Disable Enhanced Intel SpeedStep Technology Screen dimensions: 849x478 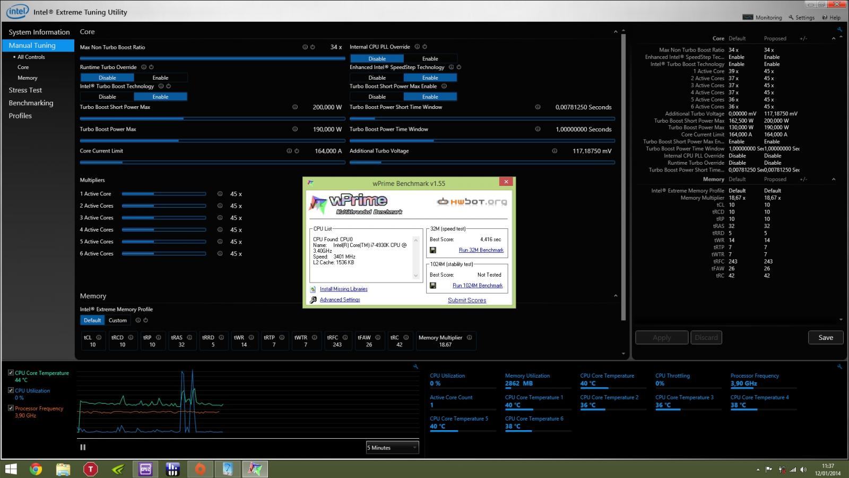tap(377, 78)
